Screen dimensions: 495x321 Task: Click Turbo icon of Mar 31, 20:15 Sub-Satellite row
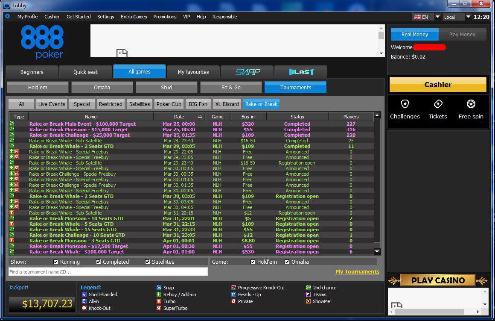tap(12, 212)
